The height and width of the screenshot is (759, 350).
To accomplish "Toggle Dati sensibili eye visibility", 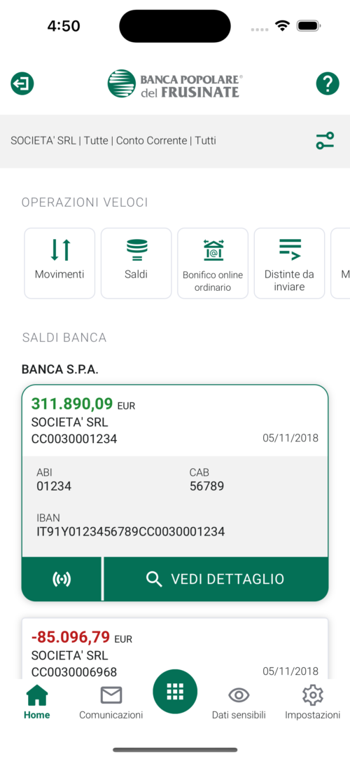I will point(239,702).
